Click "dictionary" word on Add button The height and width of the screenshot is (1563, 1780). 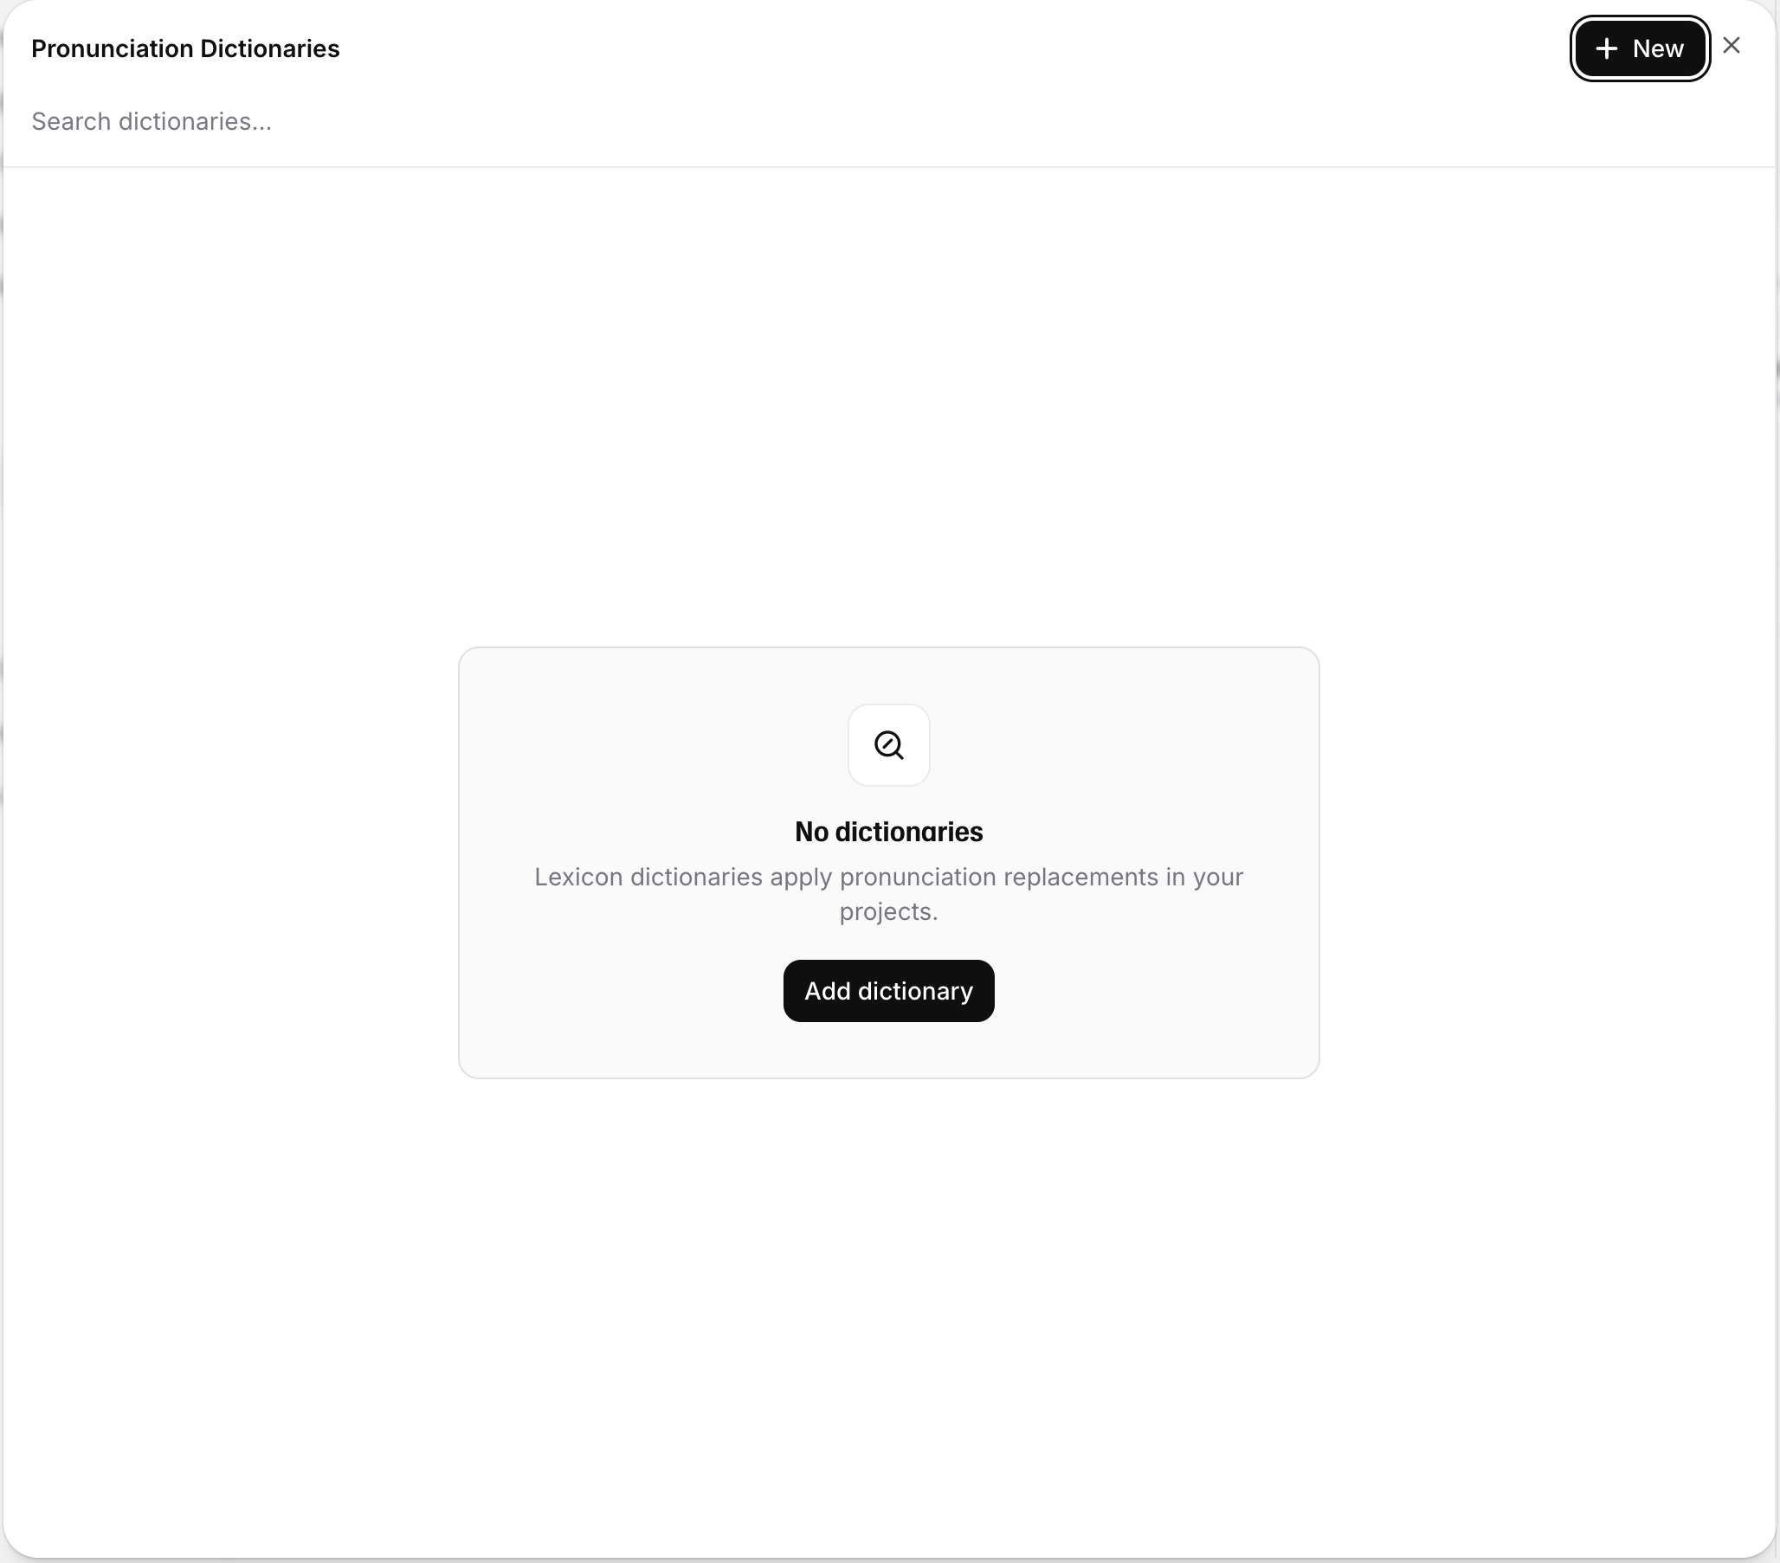[x=914, y=991]
